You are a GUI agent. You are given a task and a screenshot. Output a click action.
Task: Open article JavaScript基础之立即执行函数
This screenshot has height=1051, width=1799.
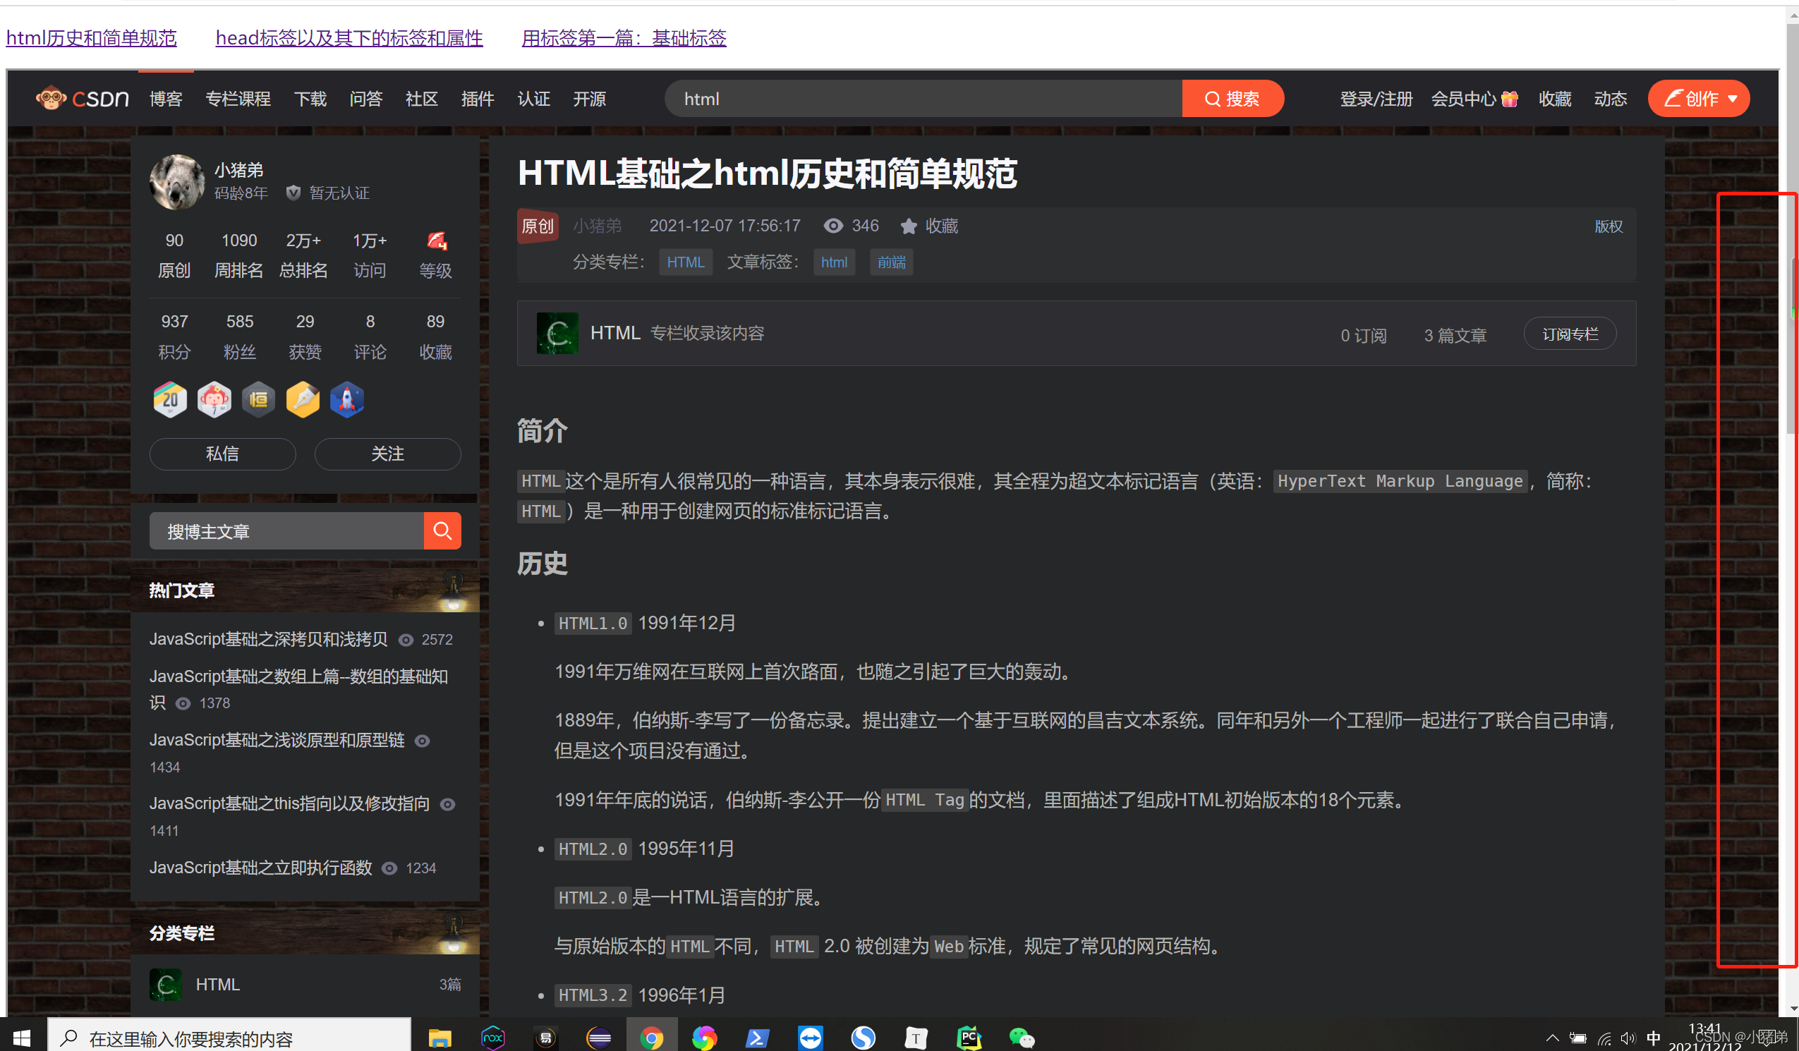[260, 868]
